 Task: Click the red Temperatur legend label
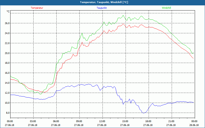click(x=37, y=8)
